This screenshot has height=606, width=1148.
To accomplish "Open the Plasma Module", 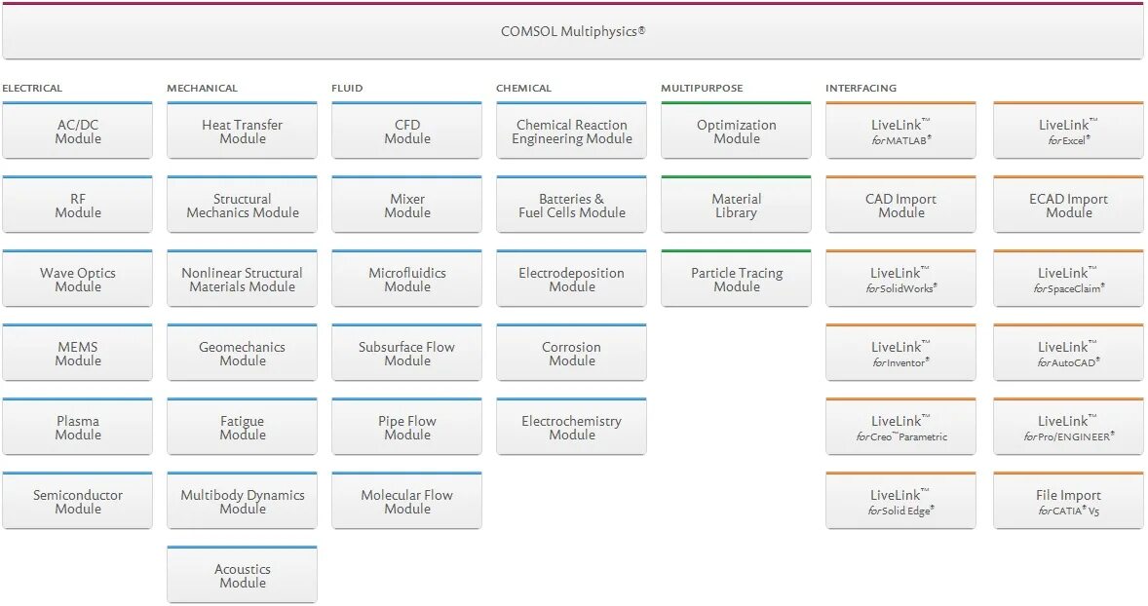I will [x=78, y=426].
